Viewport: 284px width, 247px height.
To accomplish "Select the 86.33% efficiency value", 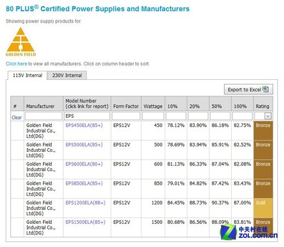I will pyautogui.click(x=198, y=164).
